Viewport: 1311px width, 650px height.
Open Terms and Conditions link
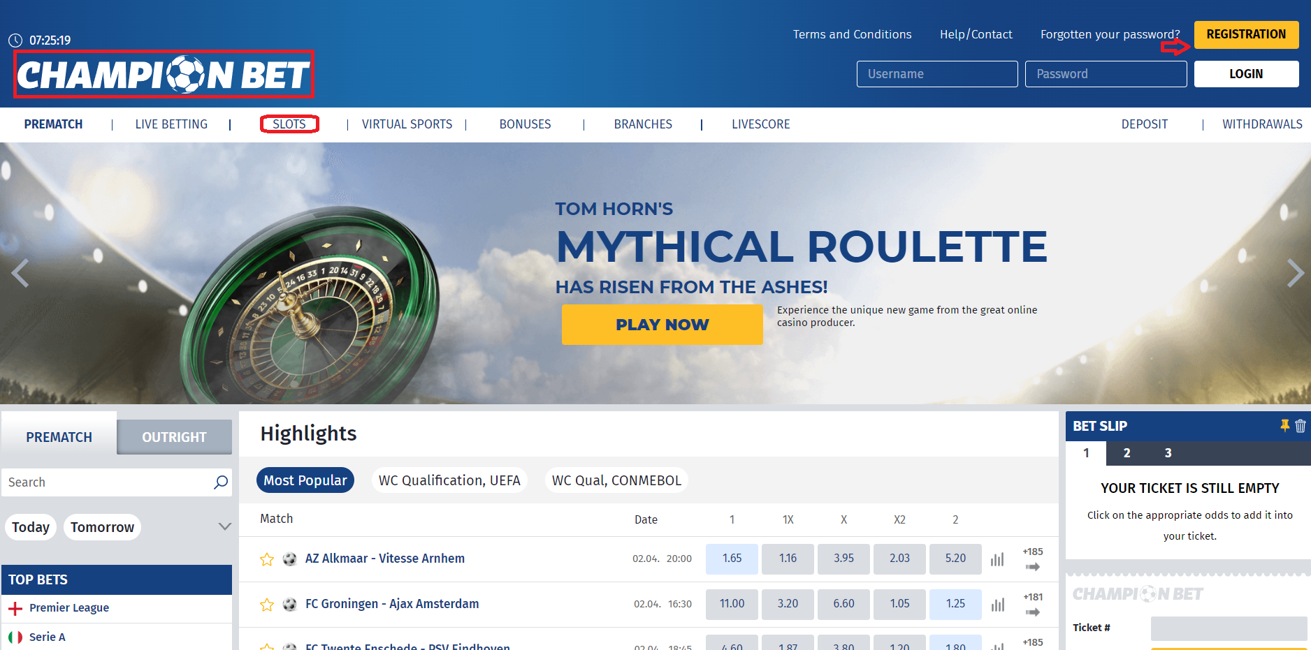pyautogui.click(x=852, y=35)
